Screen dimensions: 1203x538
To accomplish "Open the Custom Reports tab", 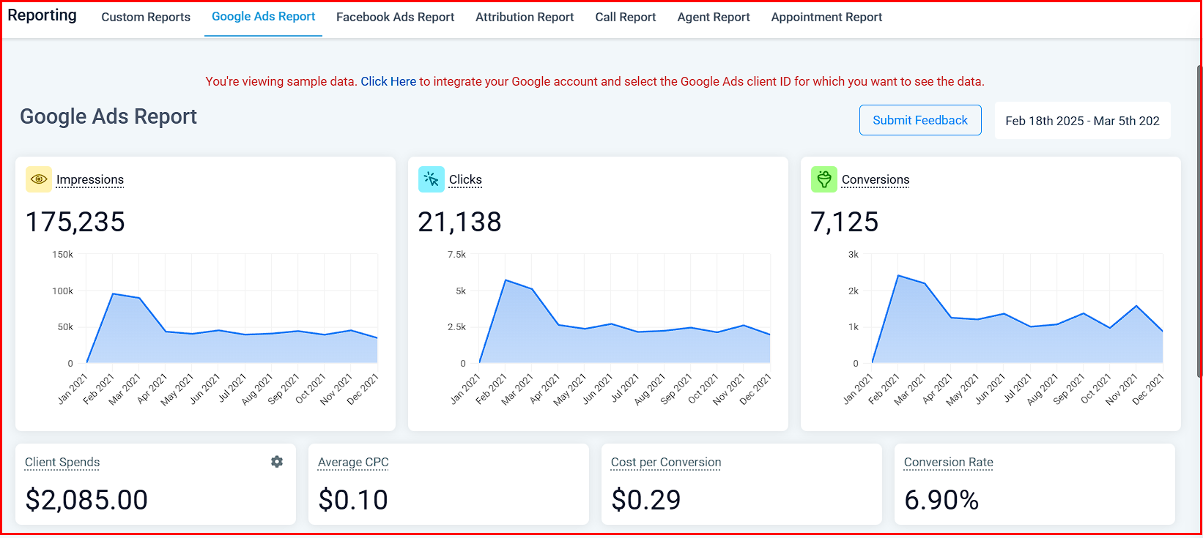I will (146, 17).
